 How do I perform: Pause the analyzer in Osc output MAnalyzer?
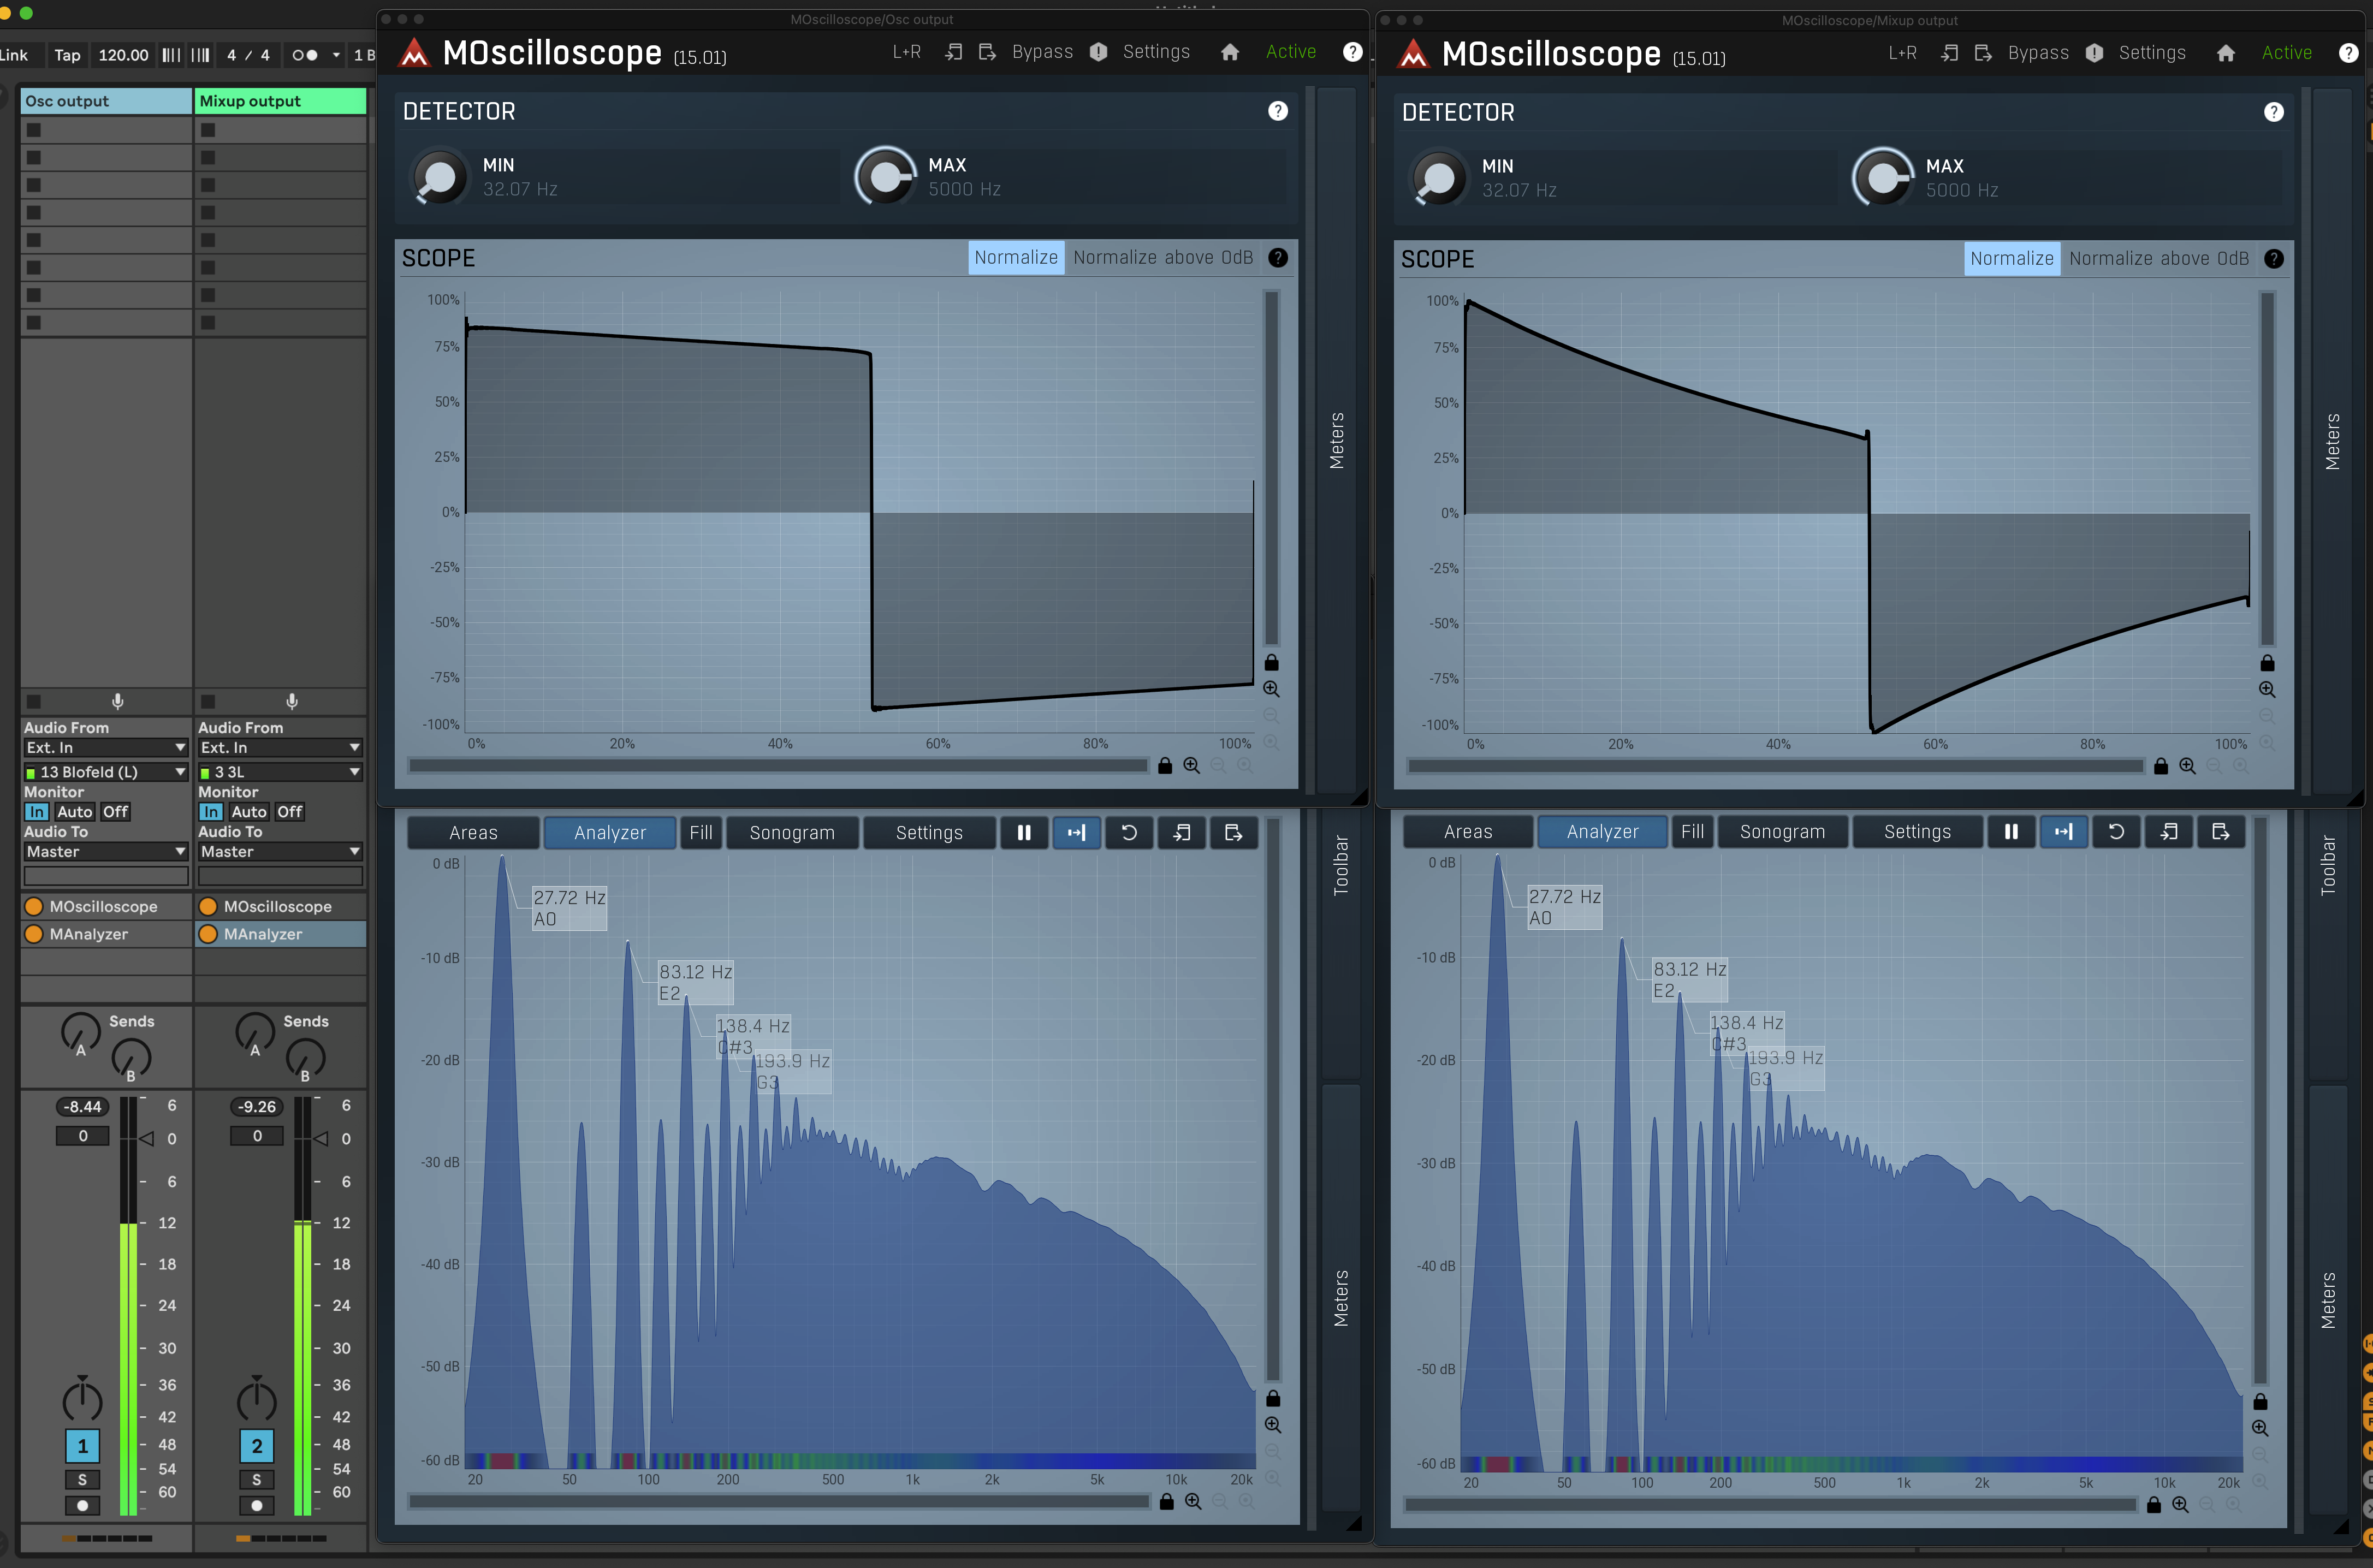pyautogui.click(x=1024, y=832)
